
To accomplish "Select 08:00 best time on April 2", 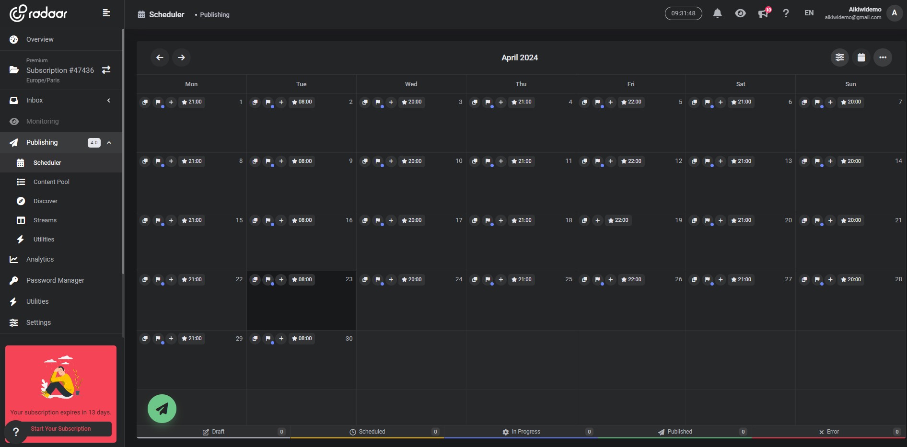I will pos(302,102).
